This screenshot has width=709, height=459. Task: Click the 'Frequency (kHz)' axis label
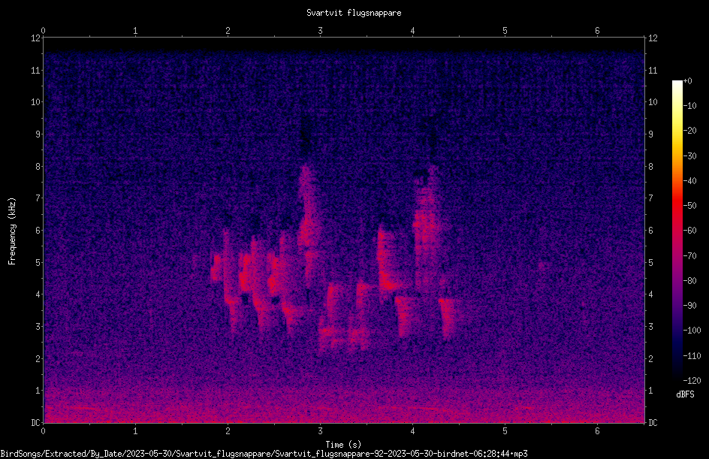click(x=12, y=231)
